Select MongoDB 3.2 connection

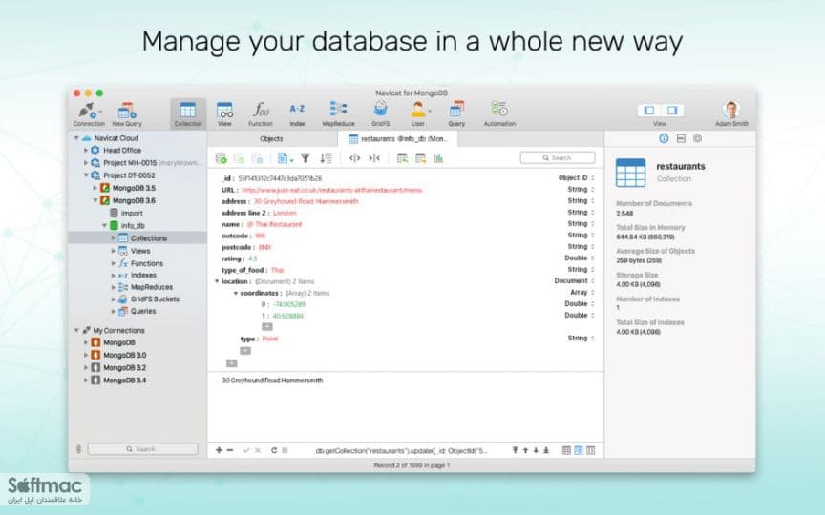(x=124, y=368)
